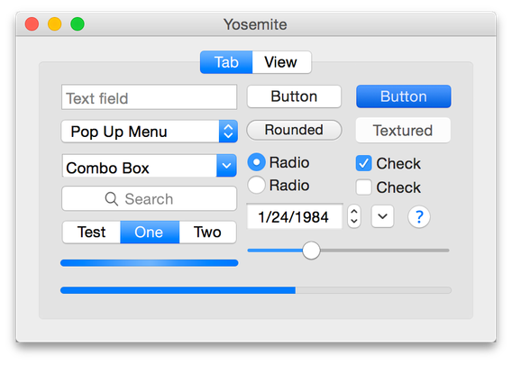The height and width of the screenshot is (365, 512).
Task: Expand the Combo Box arrow
Action: (226, 166)
